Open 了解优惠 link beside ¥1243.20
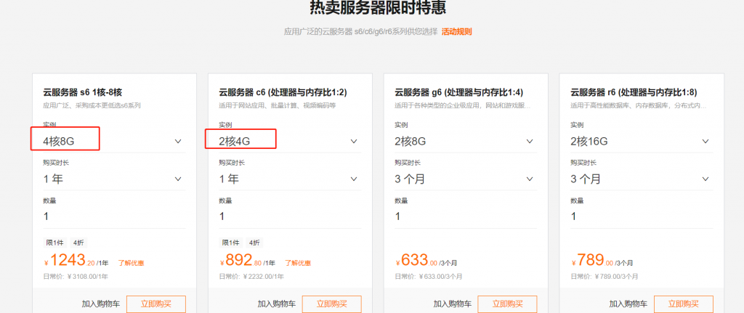This screenshot has height=313, width=744. tap(131, 263)
